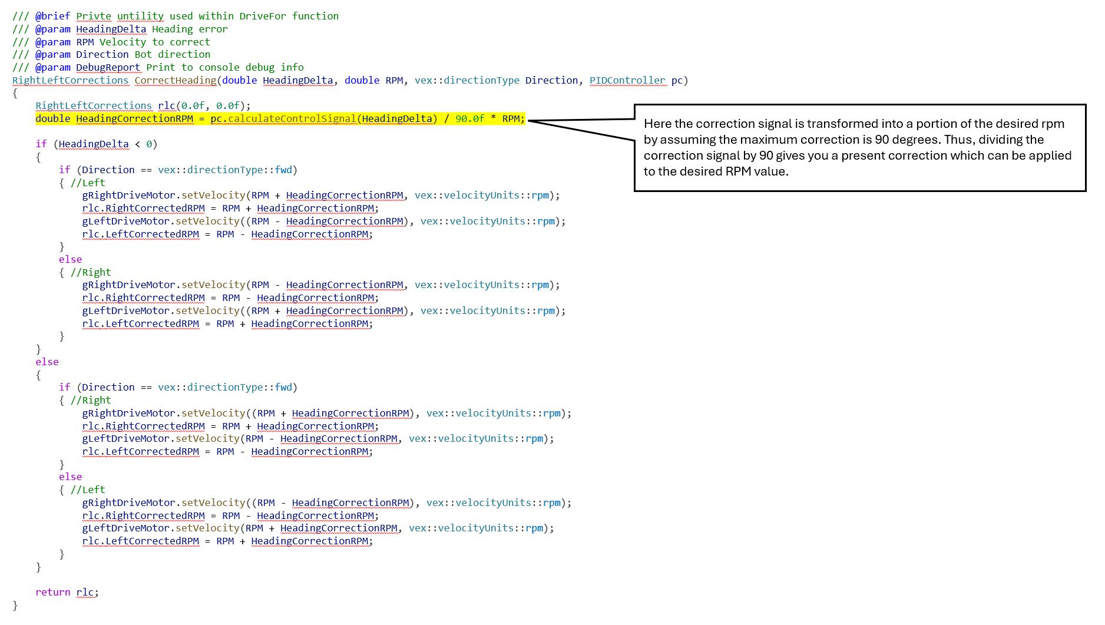1105x625 pixels.
Task: Click the misspelled word untility
Action: tap(140, 16)
